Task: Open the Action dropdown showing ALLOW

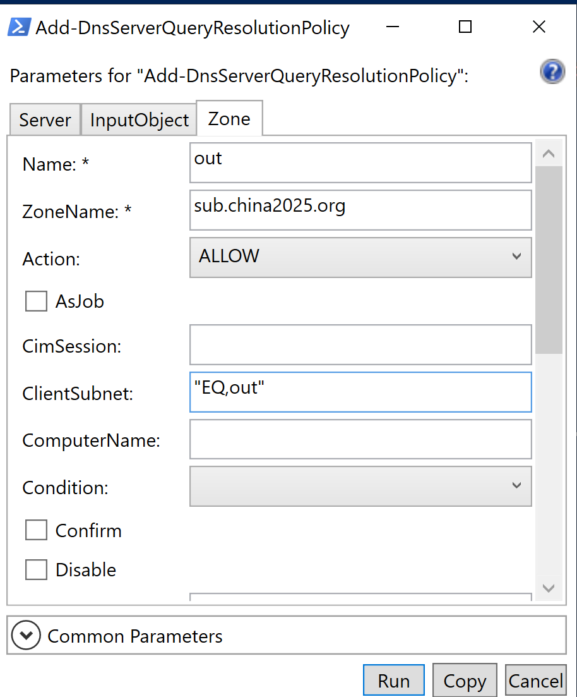Action: tap(360, 257)
